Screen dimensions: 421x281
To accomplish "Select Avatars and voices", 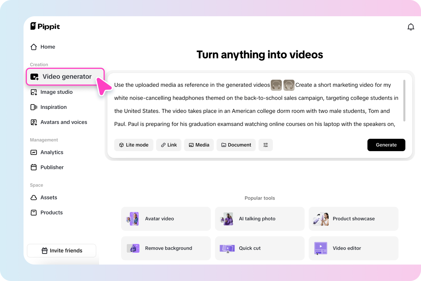I will pos(64,122).
